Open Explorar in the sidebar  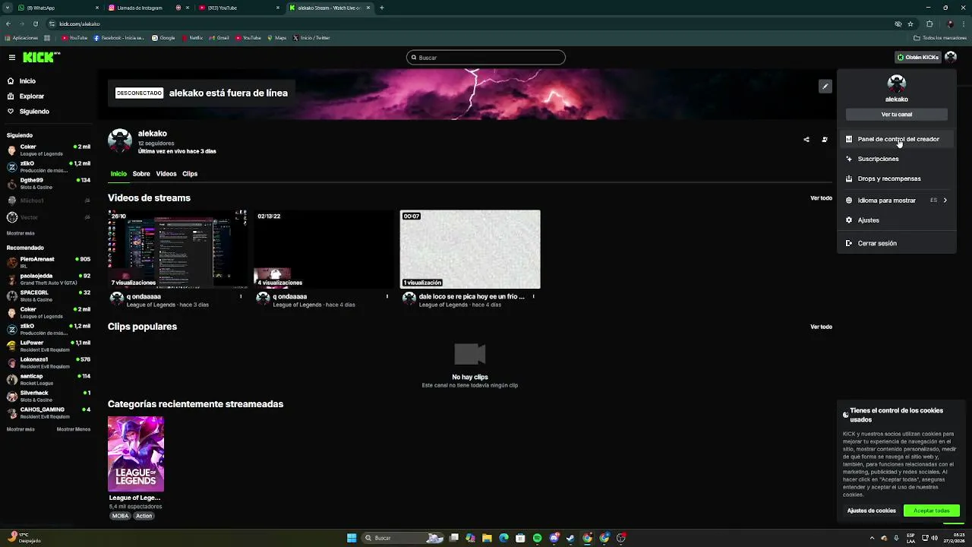pos(32,96)
